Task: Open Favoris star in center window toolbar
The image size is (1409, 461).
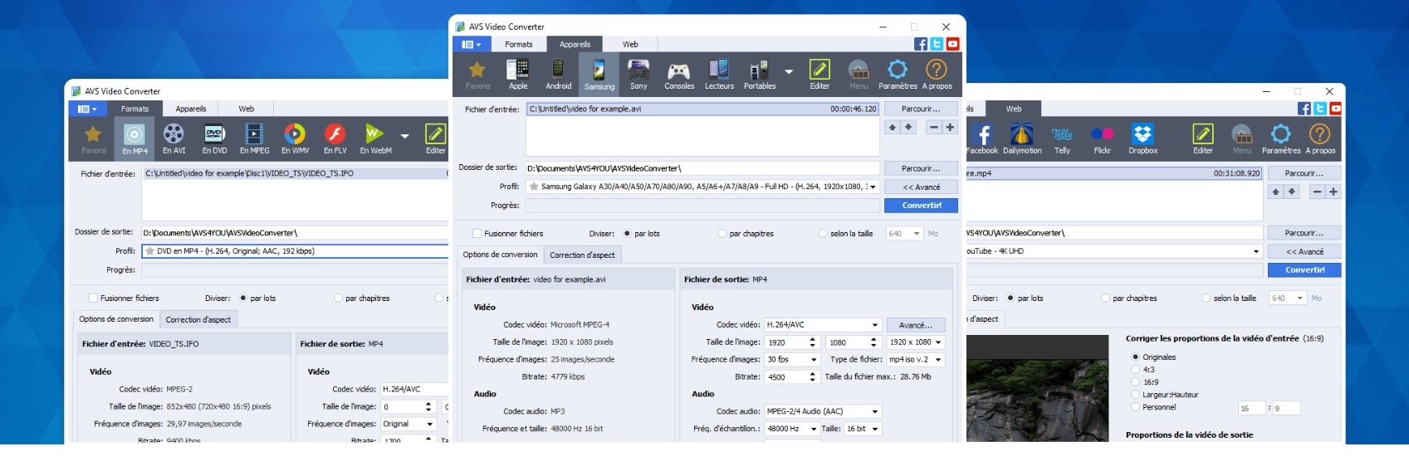Action: coord(477,74)
